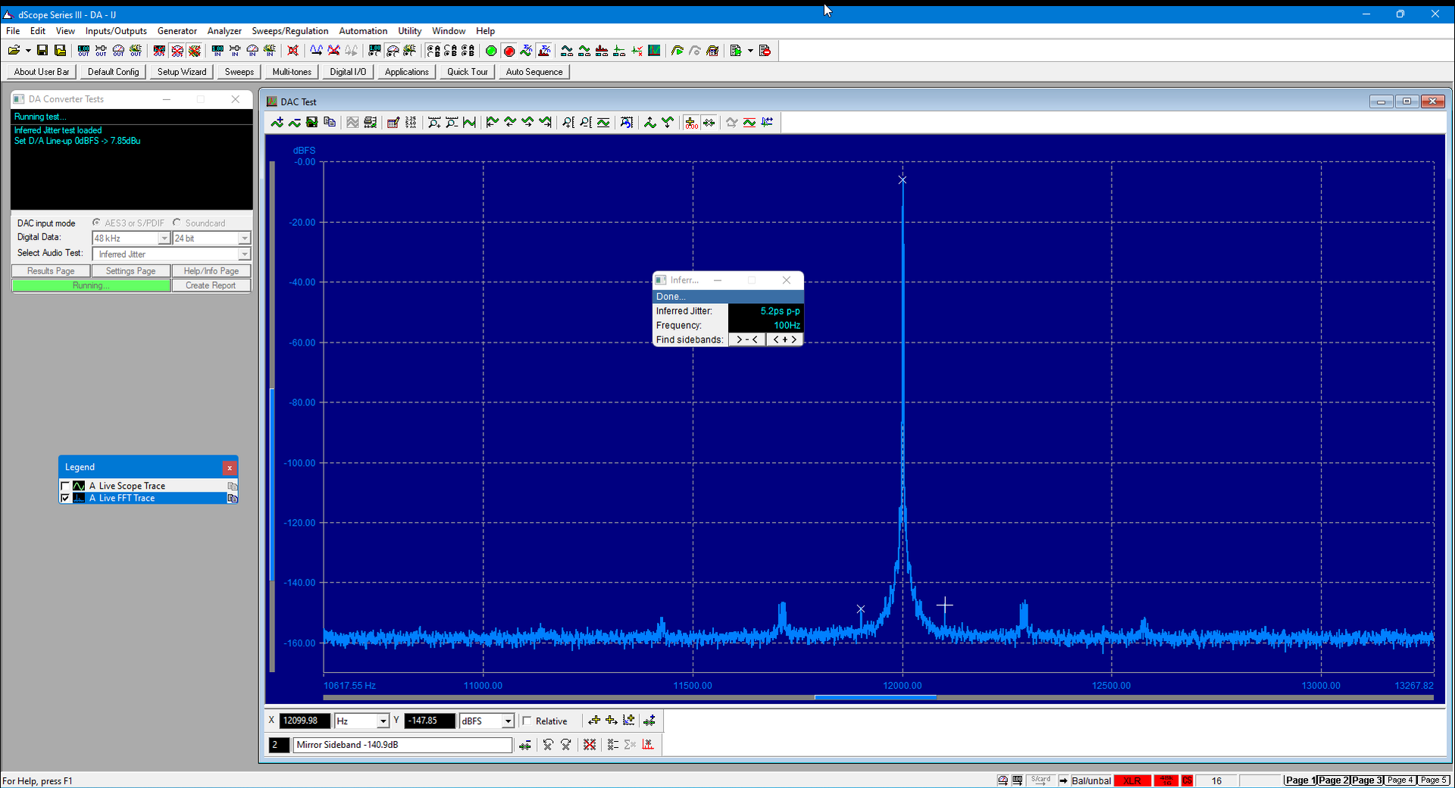Screen dimensions: 1455x788
Task: Click the Auto Sequence button
Action: pos(534,72)
